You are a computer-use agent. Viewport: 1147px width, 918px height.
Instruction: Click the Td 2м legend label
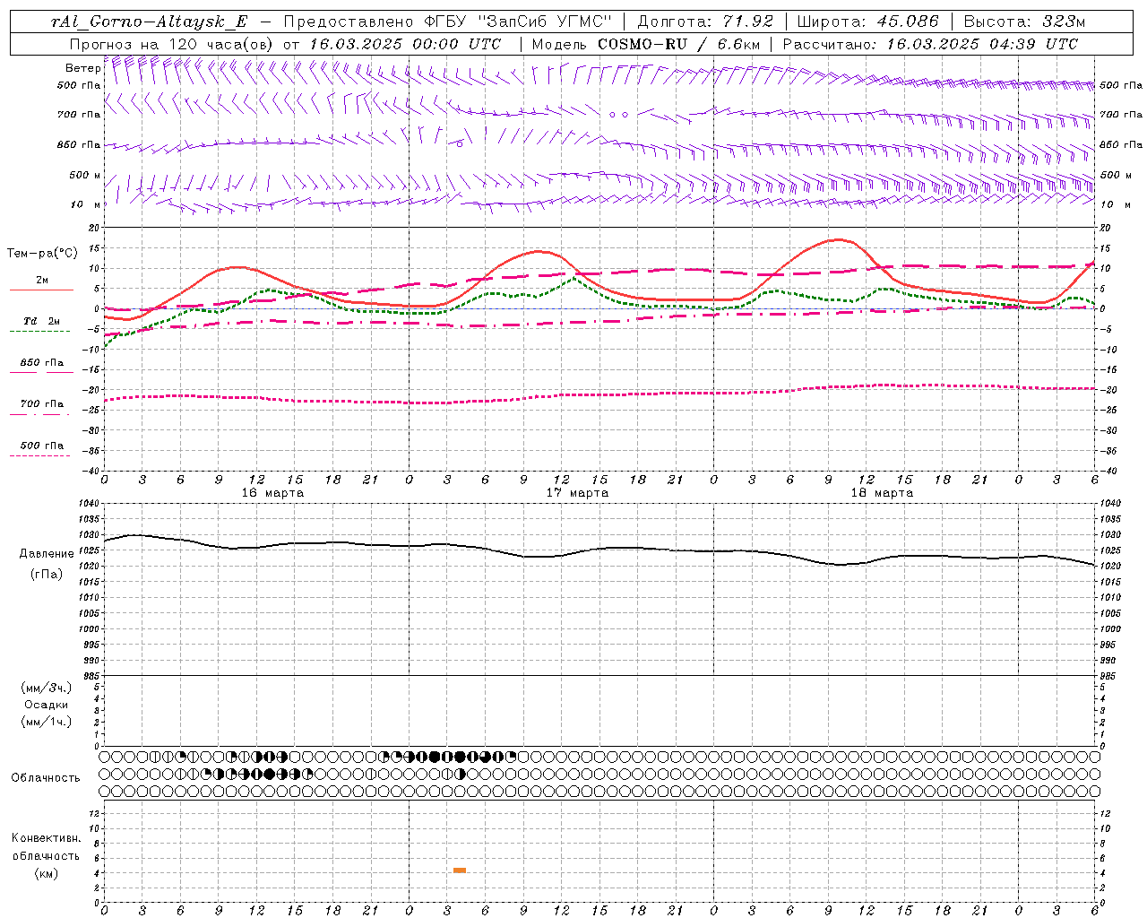tap(41, 321)
